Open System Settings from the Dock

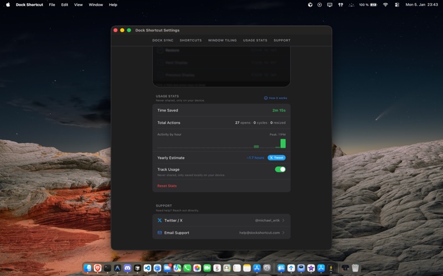pyautogui.click(x=267, y=268)
